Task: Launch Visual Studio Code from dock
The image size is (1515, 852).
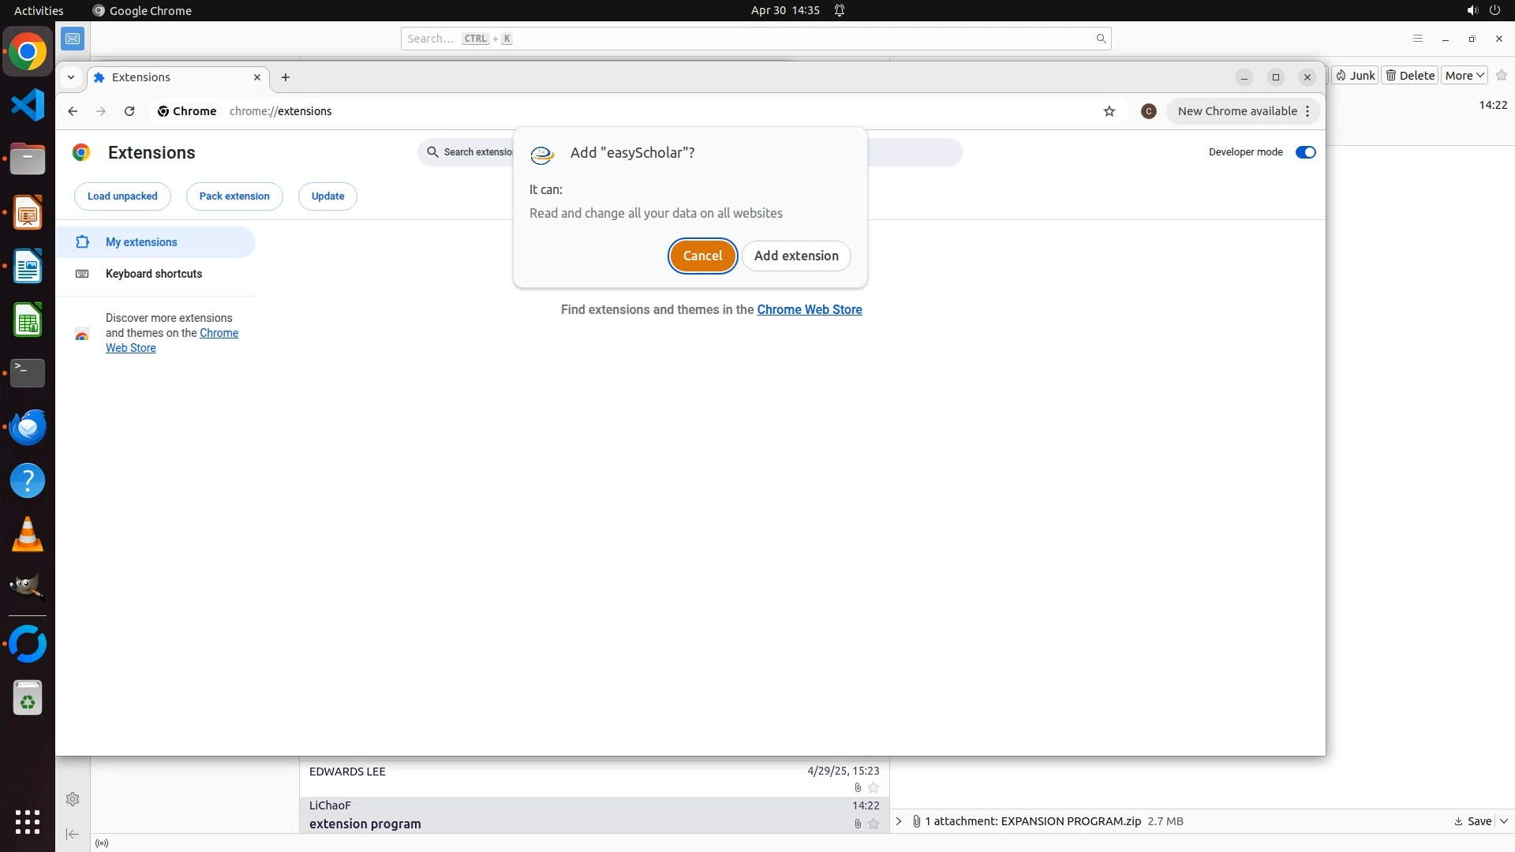Action: (28, 106)
